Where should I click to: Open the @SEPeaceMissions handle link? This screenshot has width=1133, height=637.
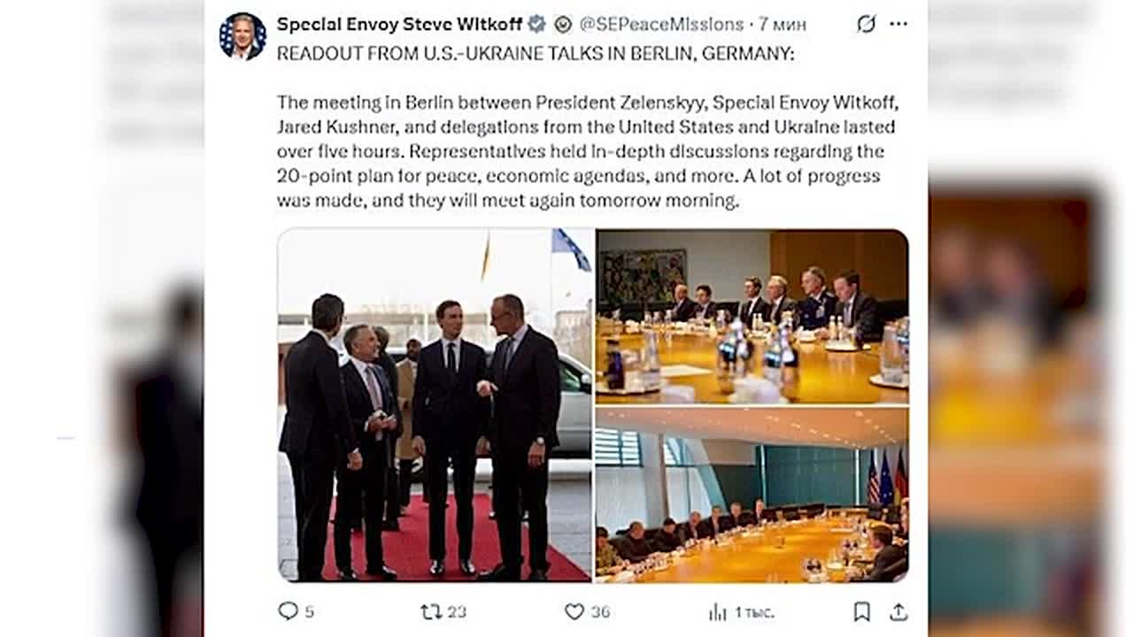coord(661,24)
